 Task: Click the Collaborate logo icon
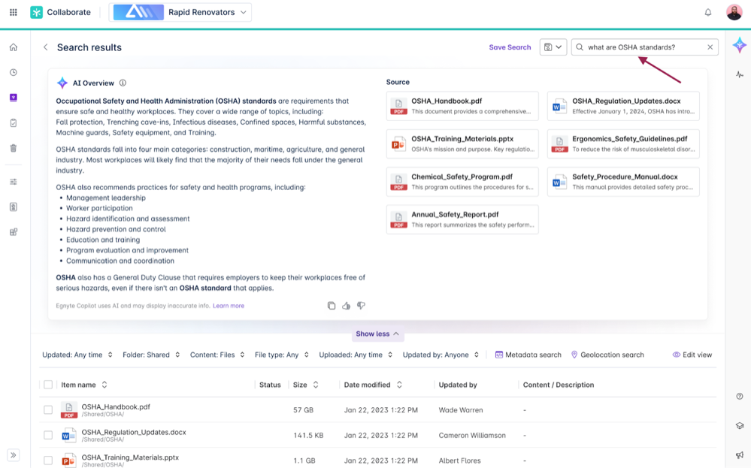36,13
